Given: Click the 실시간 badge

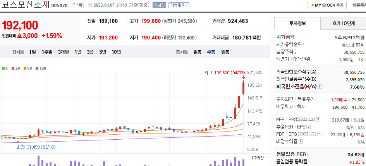Looking at the screenshot, I should point(160,5).
